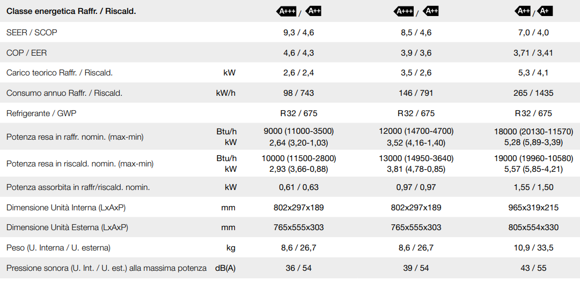Click the 13000 (14950-3640) heating power value

(x=416, y=158)
